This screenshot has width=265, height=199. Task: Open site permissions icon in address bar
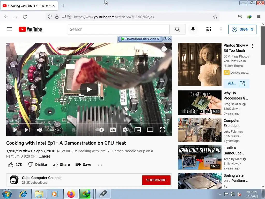click(64, 17)
